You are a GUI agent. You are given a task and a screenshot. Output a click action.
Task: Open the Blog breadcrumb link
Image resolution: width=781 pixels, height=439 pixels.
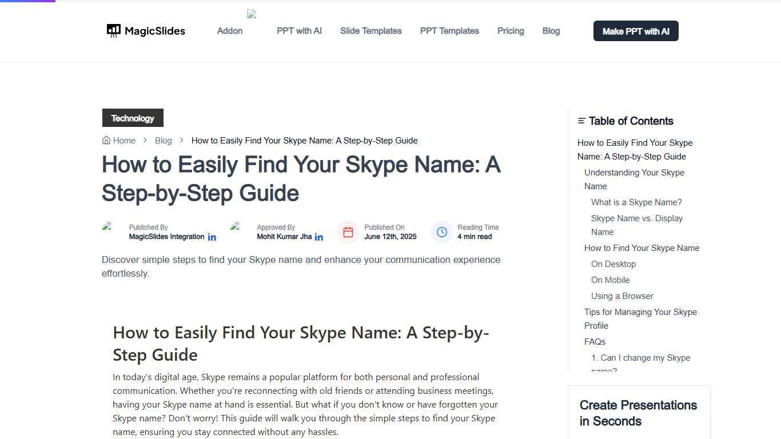click(163, 140)
